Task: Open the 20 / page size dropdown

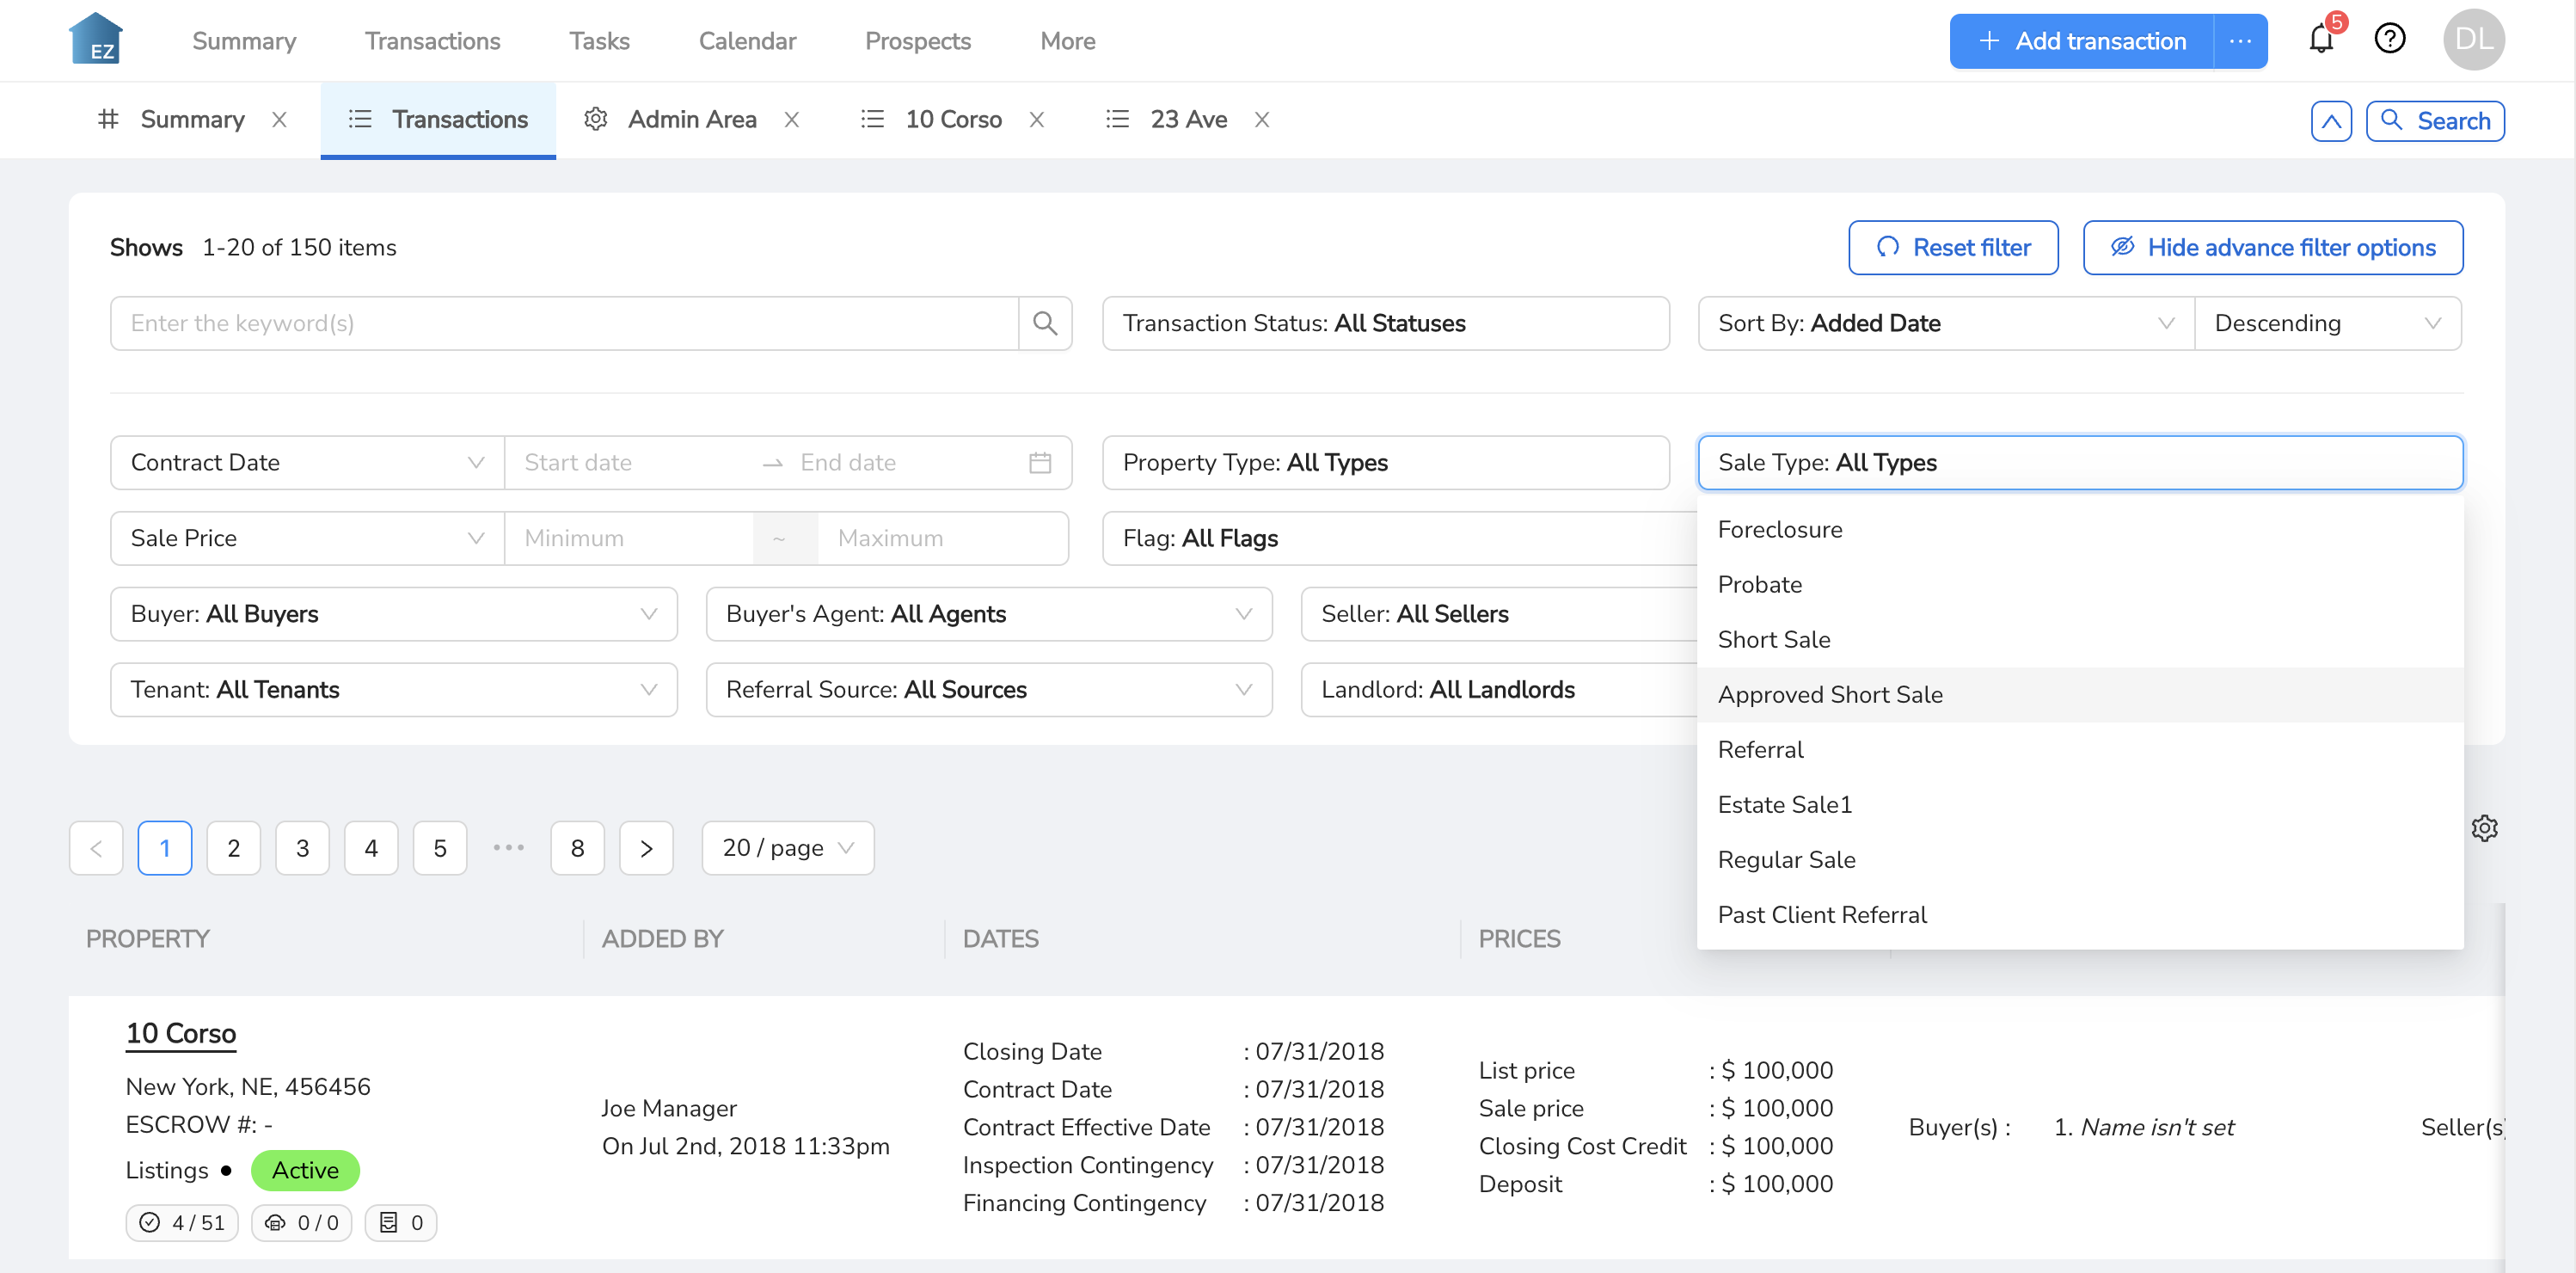Action: pyautogui.click(x=787, y=848)
